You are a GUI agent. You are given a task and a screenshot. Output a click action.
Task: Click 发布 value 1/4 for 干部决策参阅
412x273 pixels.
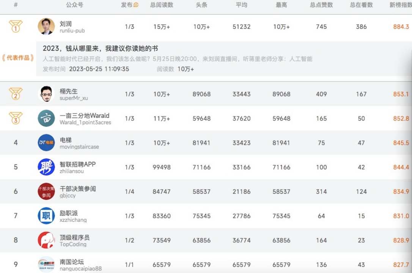click(129, 191)
